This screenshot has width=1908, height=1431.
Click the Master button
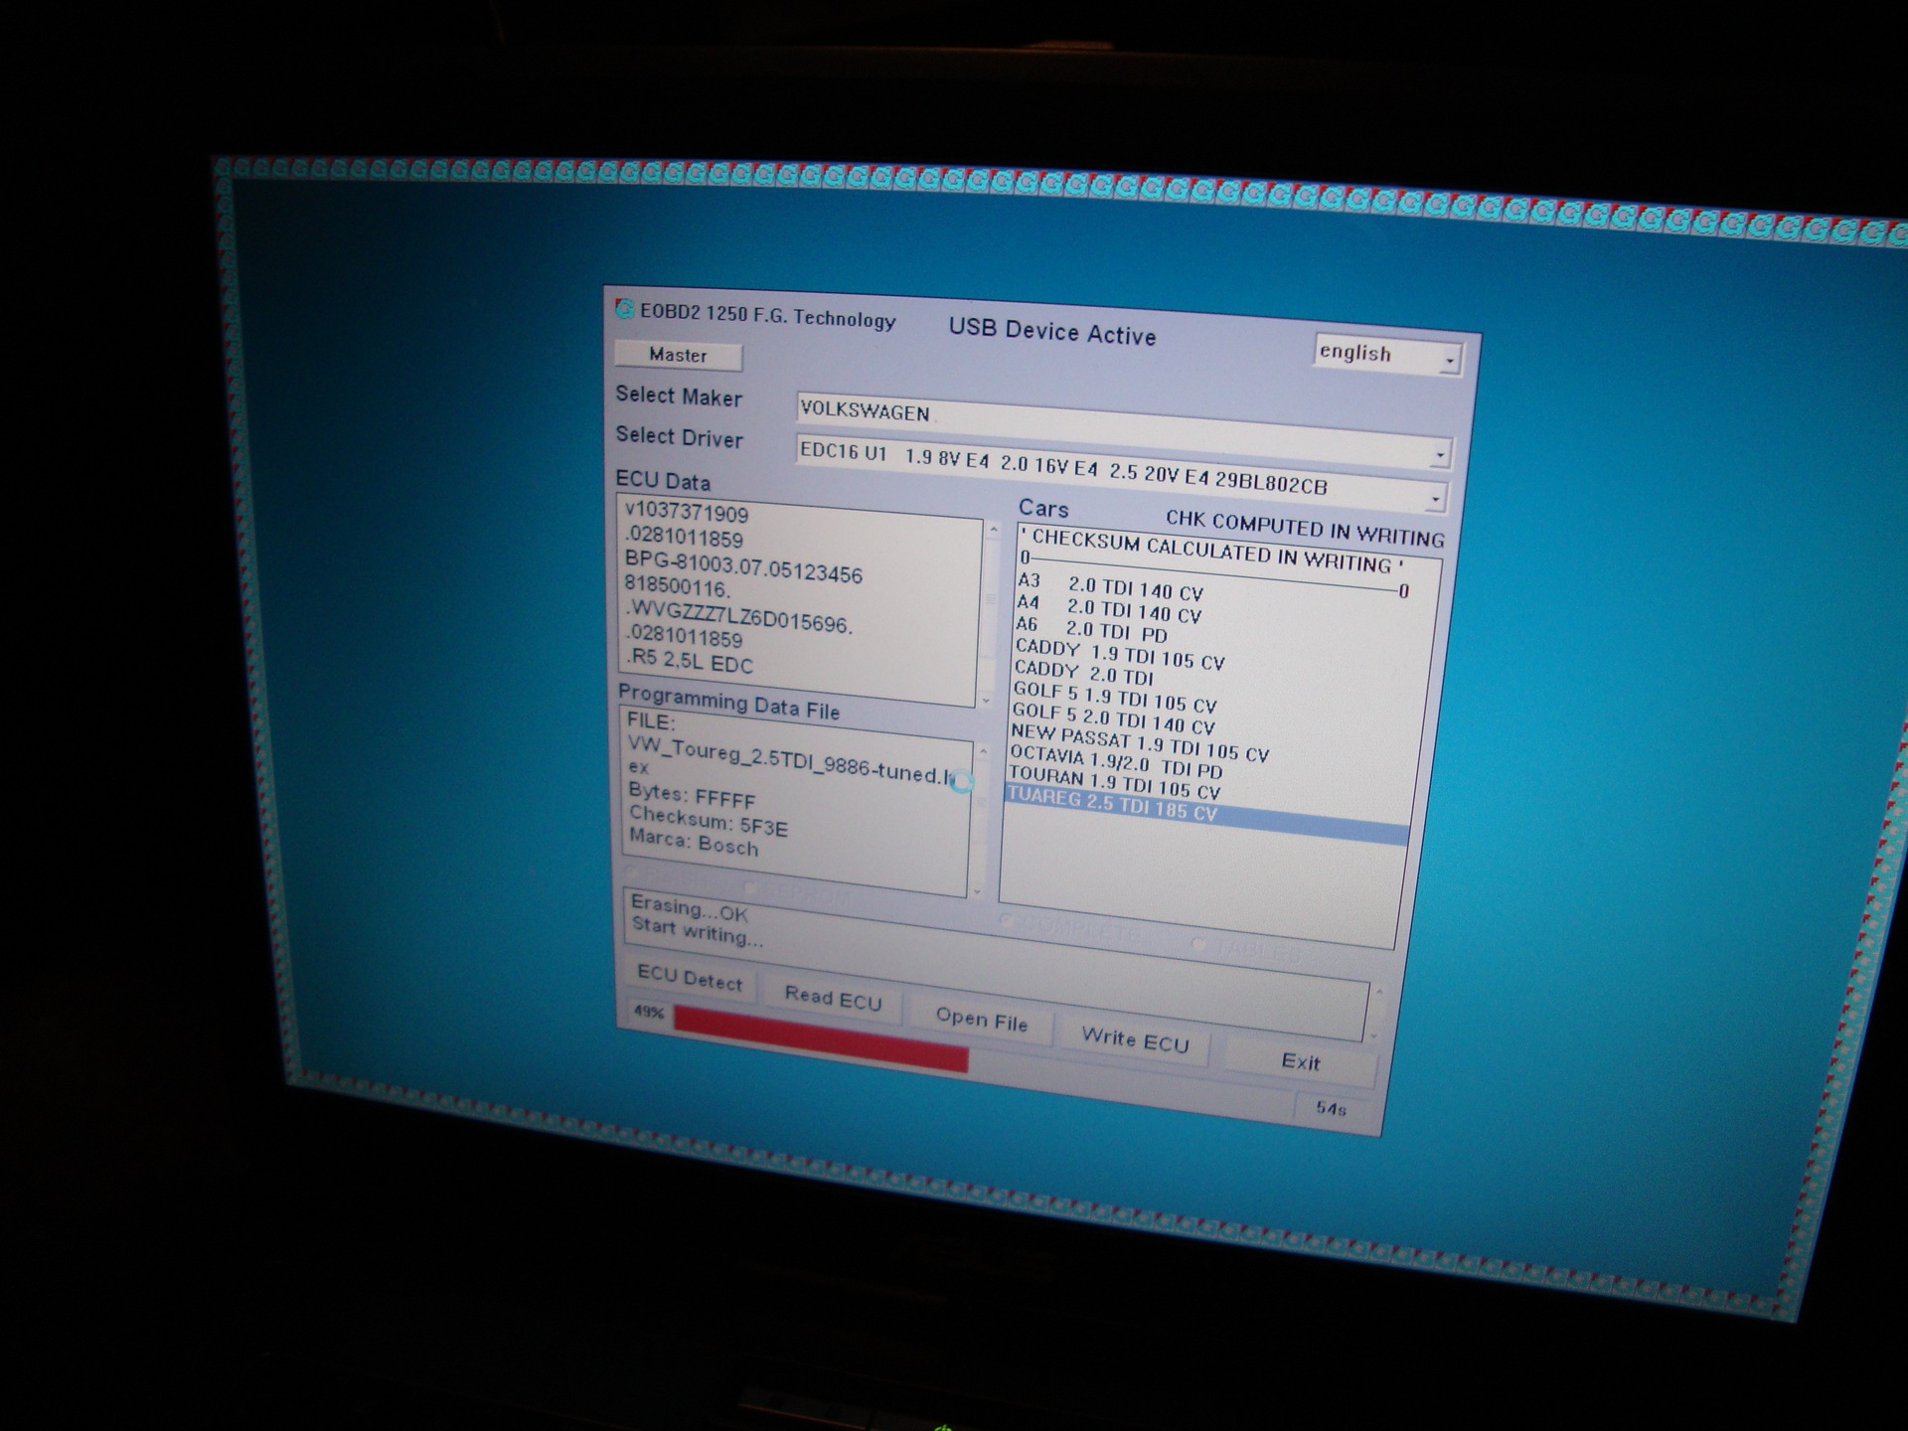[678, 355]
